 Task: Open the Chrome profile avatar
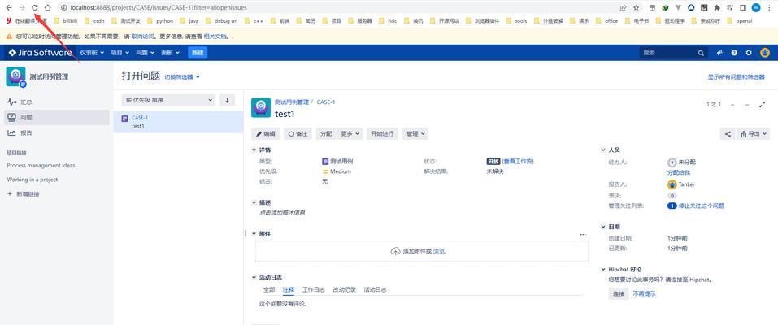pyautogui.click(x=756, y=8)
